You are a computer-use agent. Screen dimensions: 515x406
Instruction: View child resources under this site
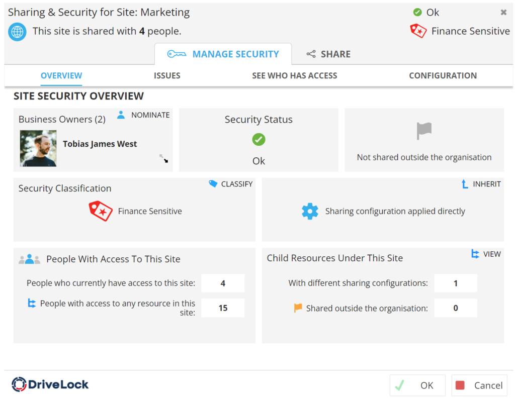[x=486, y=254]
